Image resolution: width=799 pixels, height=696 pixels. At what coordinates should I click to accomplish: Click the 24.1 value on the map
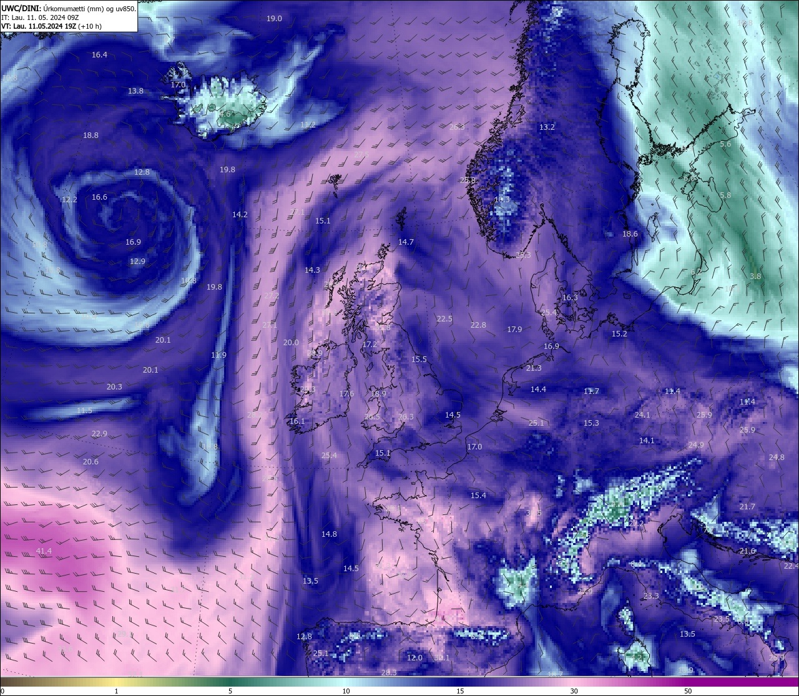click(x=642, y=415)
